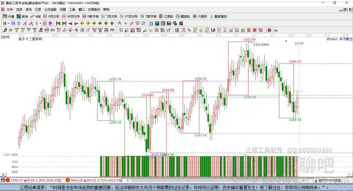Click the 12-29 date marker
The height and width of the screenshot is (191, 353).
coord(299,43)
